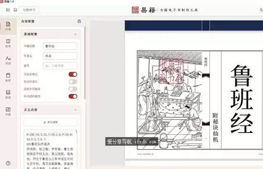Click the 内容配置 panel heading
The image size is (263, 169).
[28, 21]
